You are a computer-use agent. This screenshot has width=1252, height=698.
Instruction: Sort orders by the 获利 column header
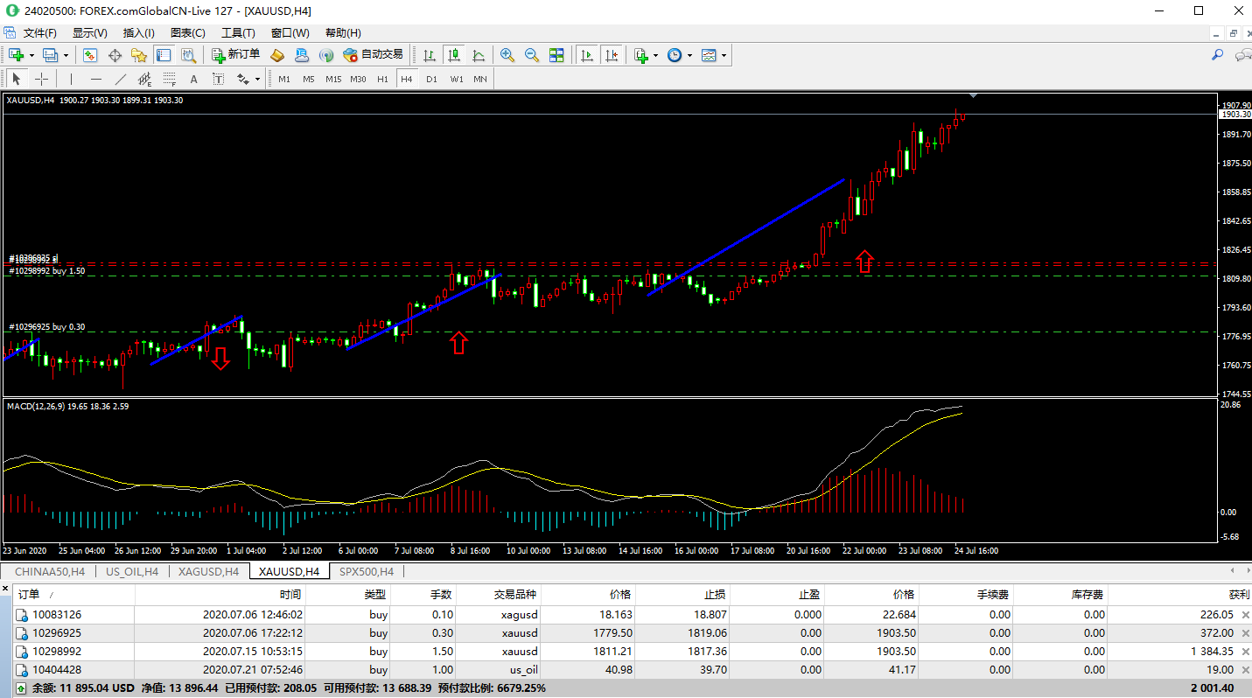coord(1178,595)
